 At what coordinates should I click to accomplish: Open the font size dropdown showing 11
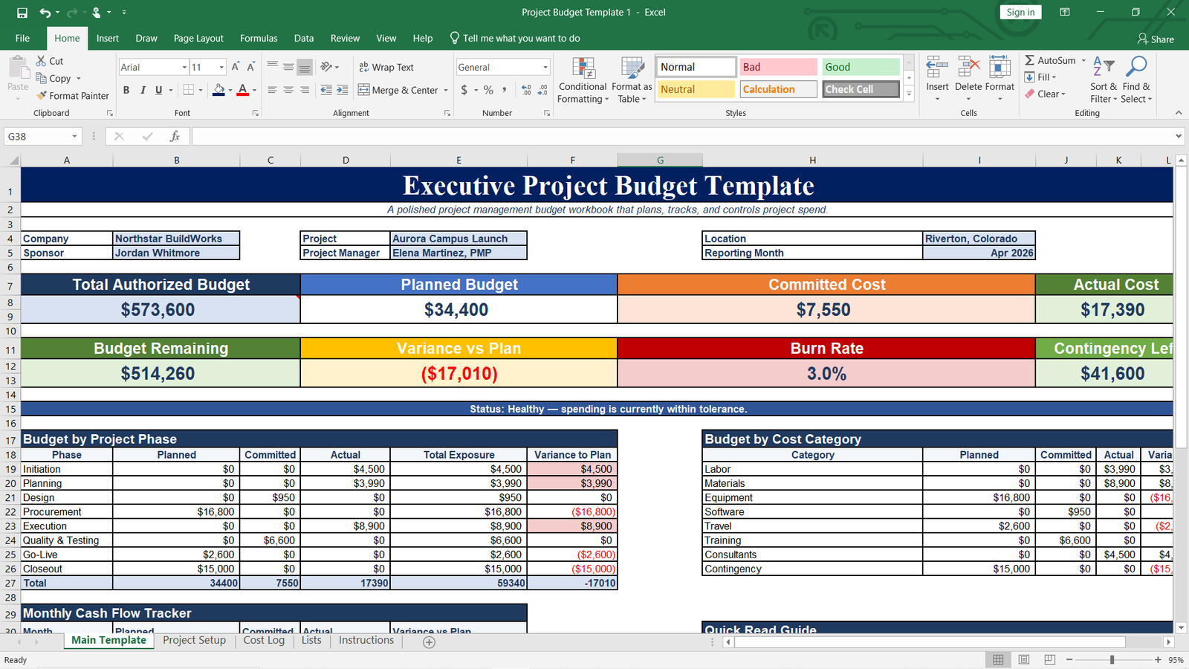221,68
